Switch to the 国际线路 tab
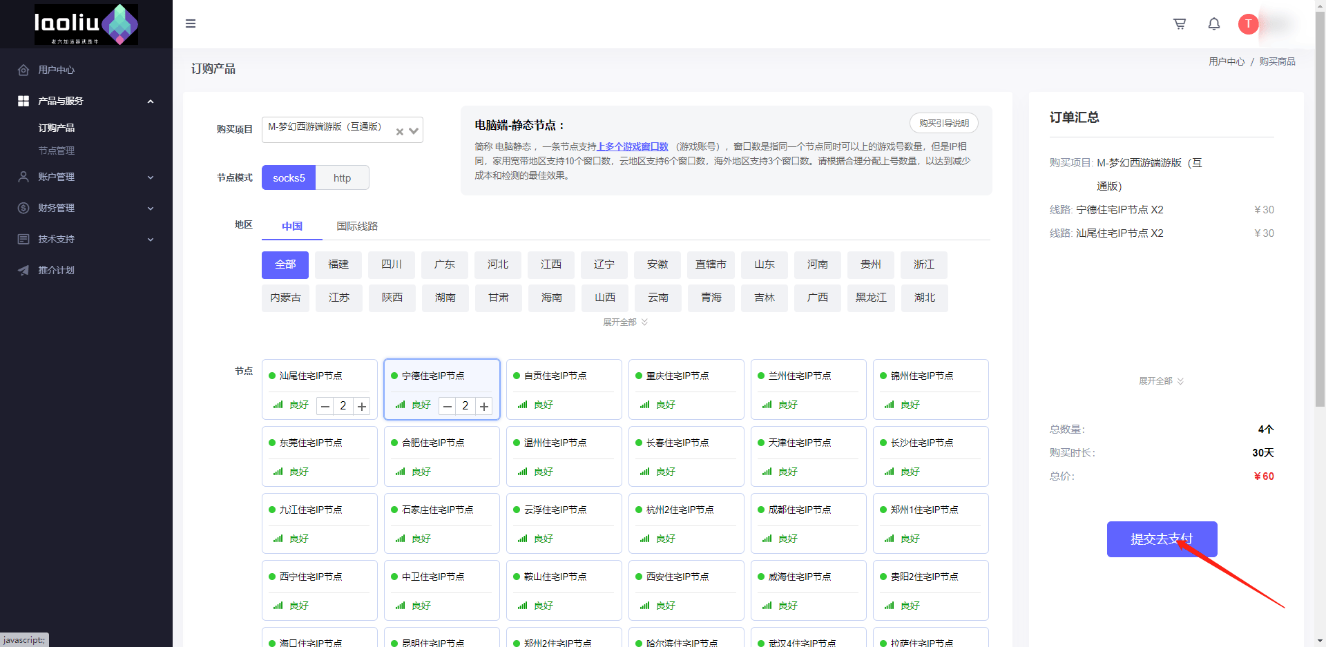Screen dimensions: 1326x647 357,226
